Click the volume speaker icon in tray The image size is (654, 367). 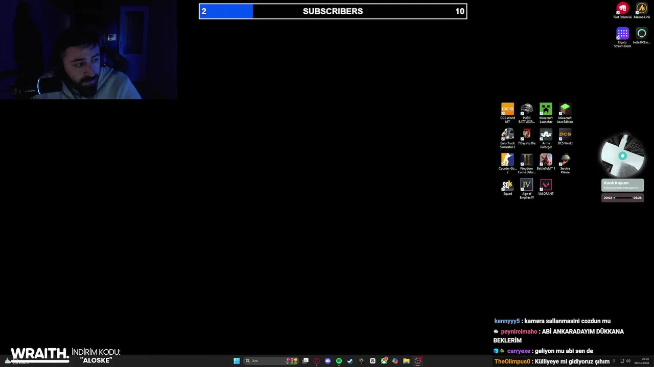pyautogui.click(x=628, y=361)
